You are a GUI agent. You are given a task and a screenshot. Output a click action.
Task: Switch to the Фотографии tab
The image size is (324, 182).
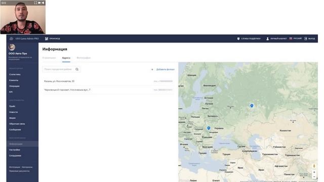(x=84, y=58)
